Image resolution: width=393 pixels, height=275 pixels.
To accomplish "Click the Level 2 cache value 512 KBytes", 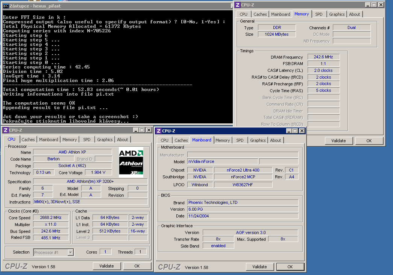I will coord(110,231).
